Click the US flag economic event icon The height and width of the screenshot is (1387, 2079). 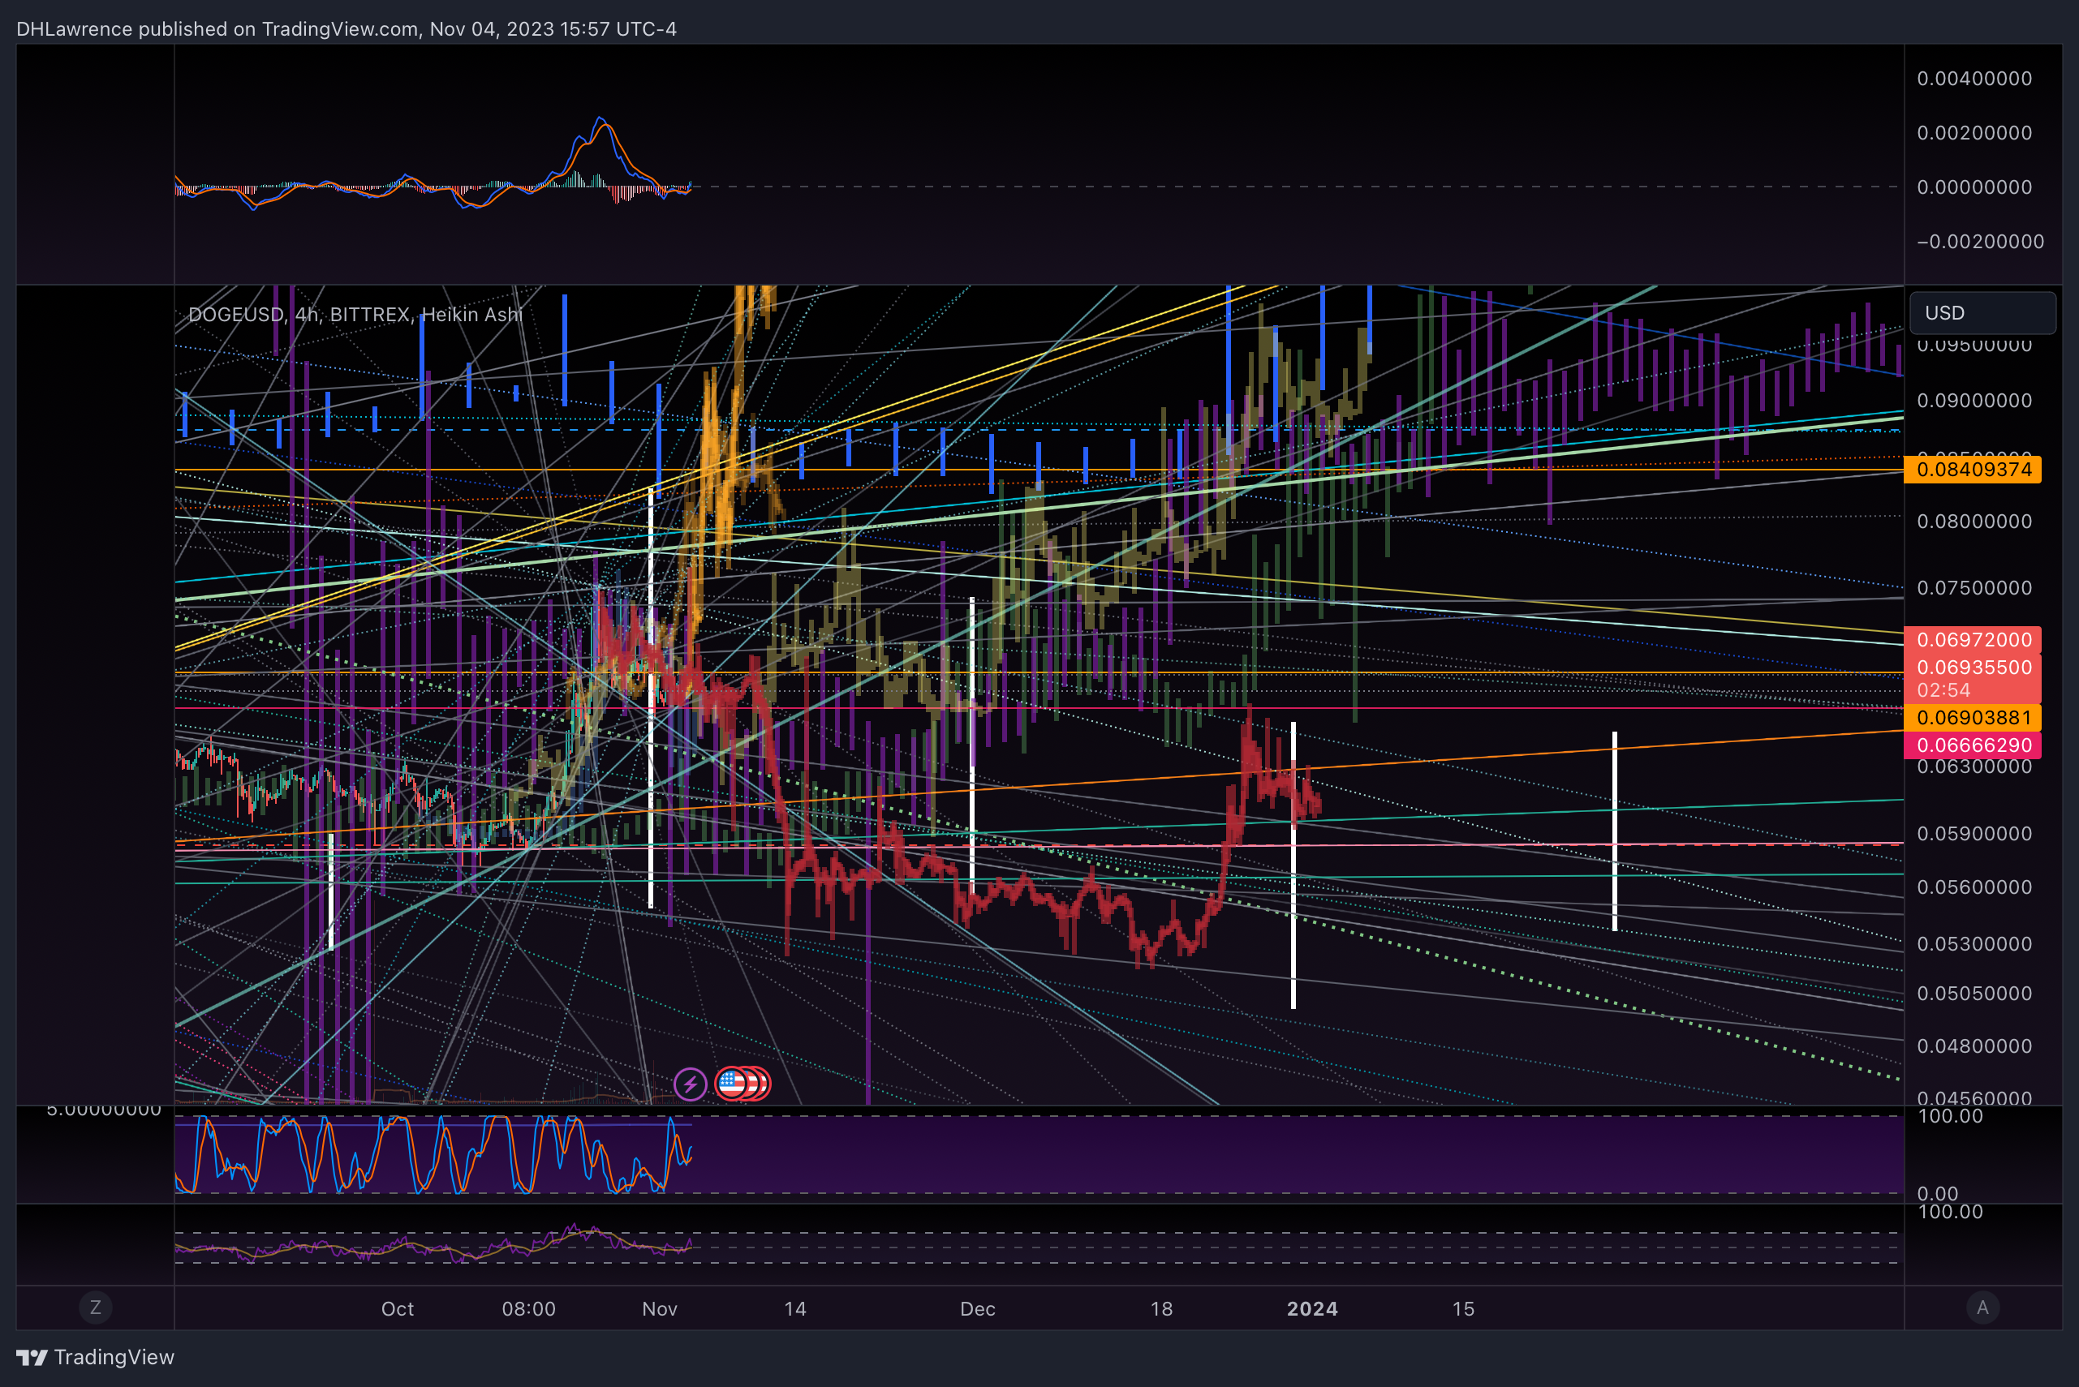pyautogui.click(x=732, y=1084)
